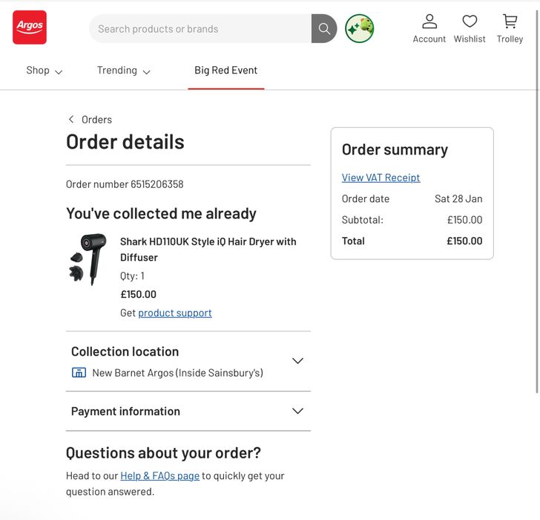Open the Shop dropdown menu
Image resolution: width=540 pixels, height=520 pixels.
pos(45,71)
